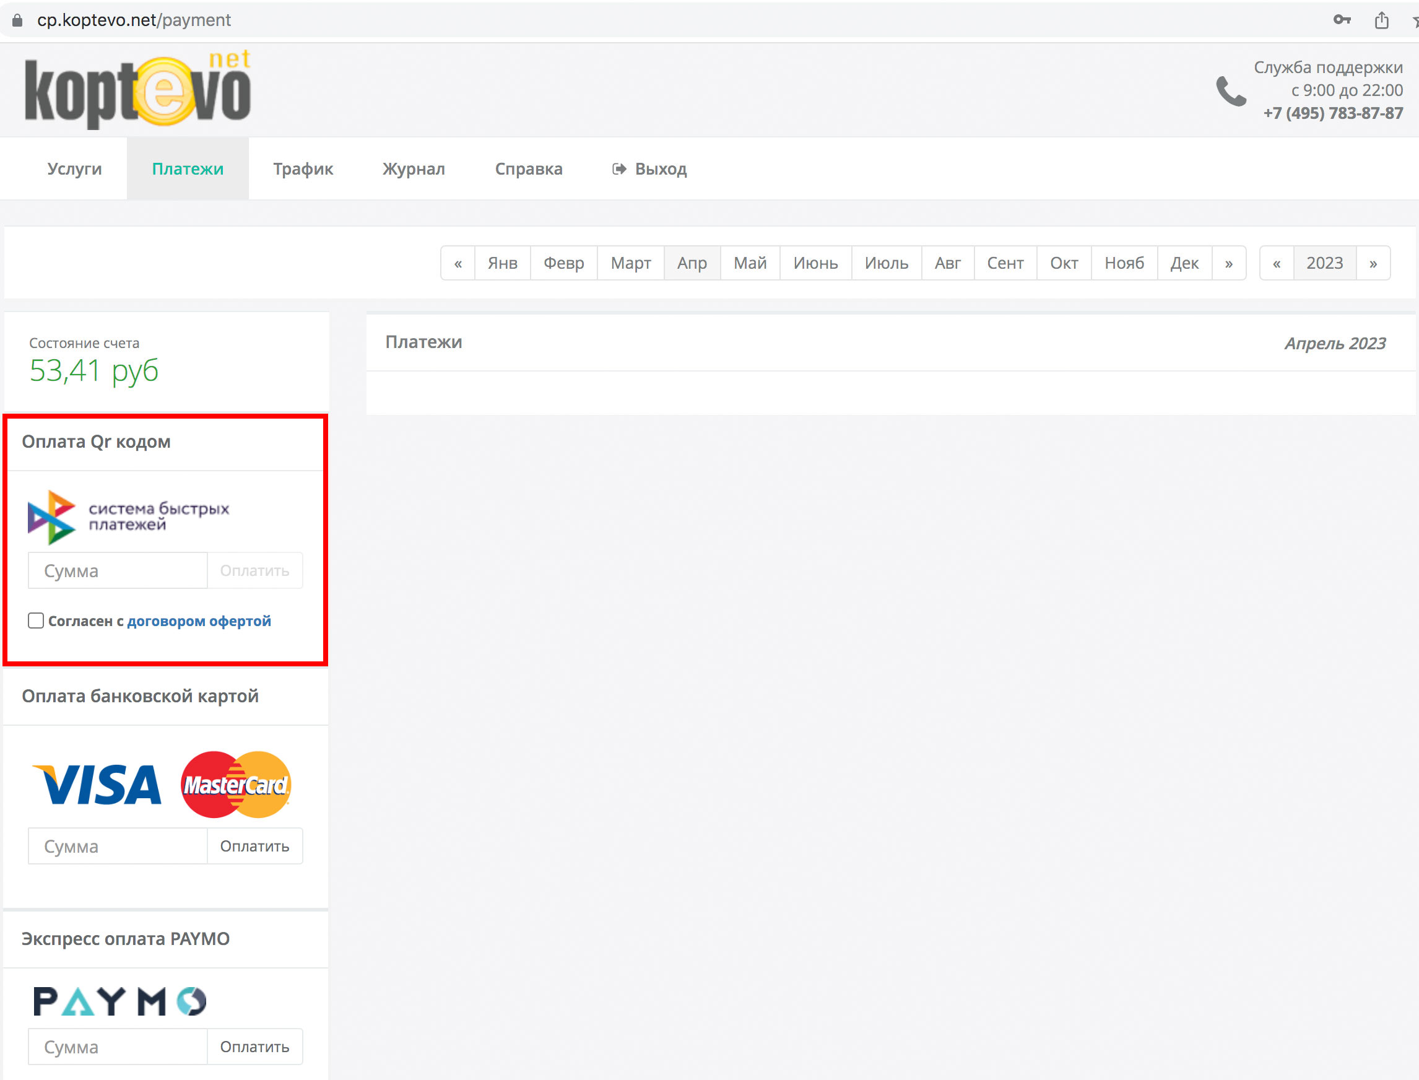Switch to previous year with left arrow
Screen dimensions: 1419x1080
(x=1277, y=263)
